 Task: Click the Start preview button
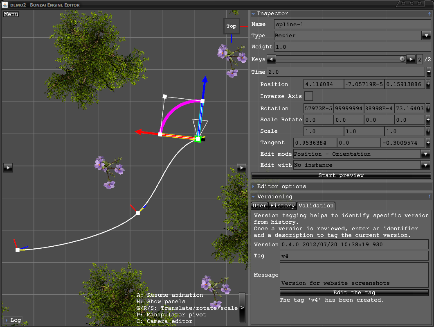point(341,175)
